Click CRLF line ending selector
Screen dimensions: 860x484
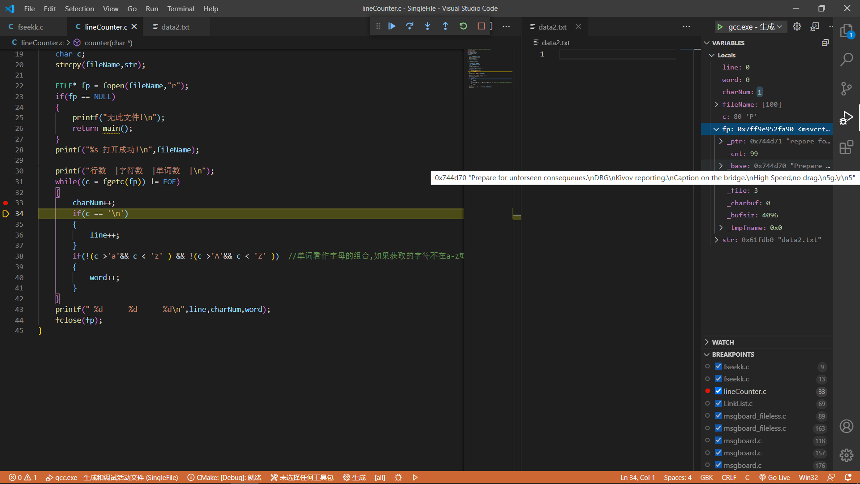729,477
